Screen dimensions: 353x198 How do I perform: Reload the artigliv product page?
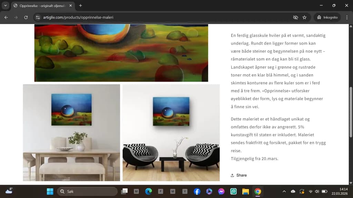[x=26, y=17]
